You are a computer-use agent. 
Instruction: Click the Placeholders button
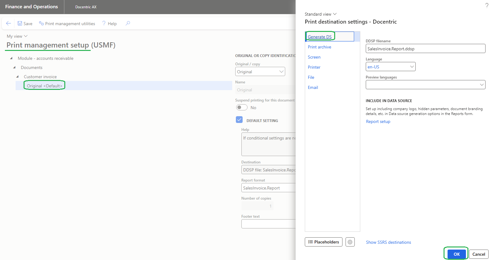(x=323, y=242)
